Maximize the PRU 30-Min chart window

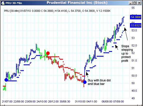(x=135, y=3)
